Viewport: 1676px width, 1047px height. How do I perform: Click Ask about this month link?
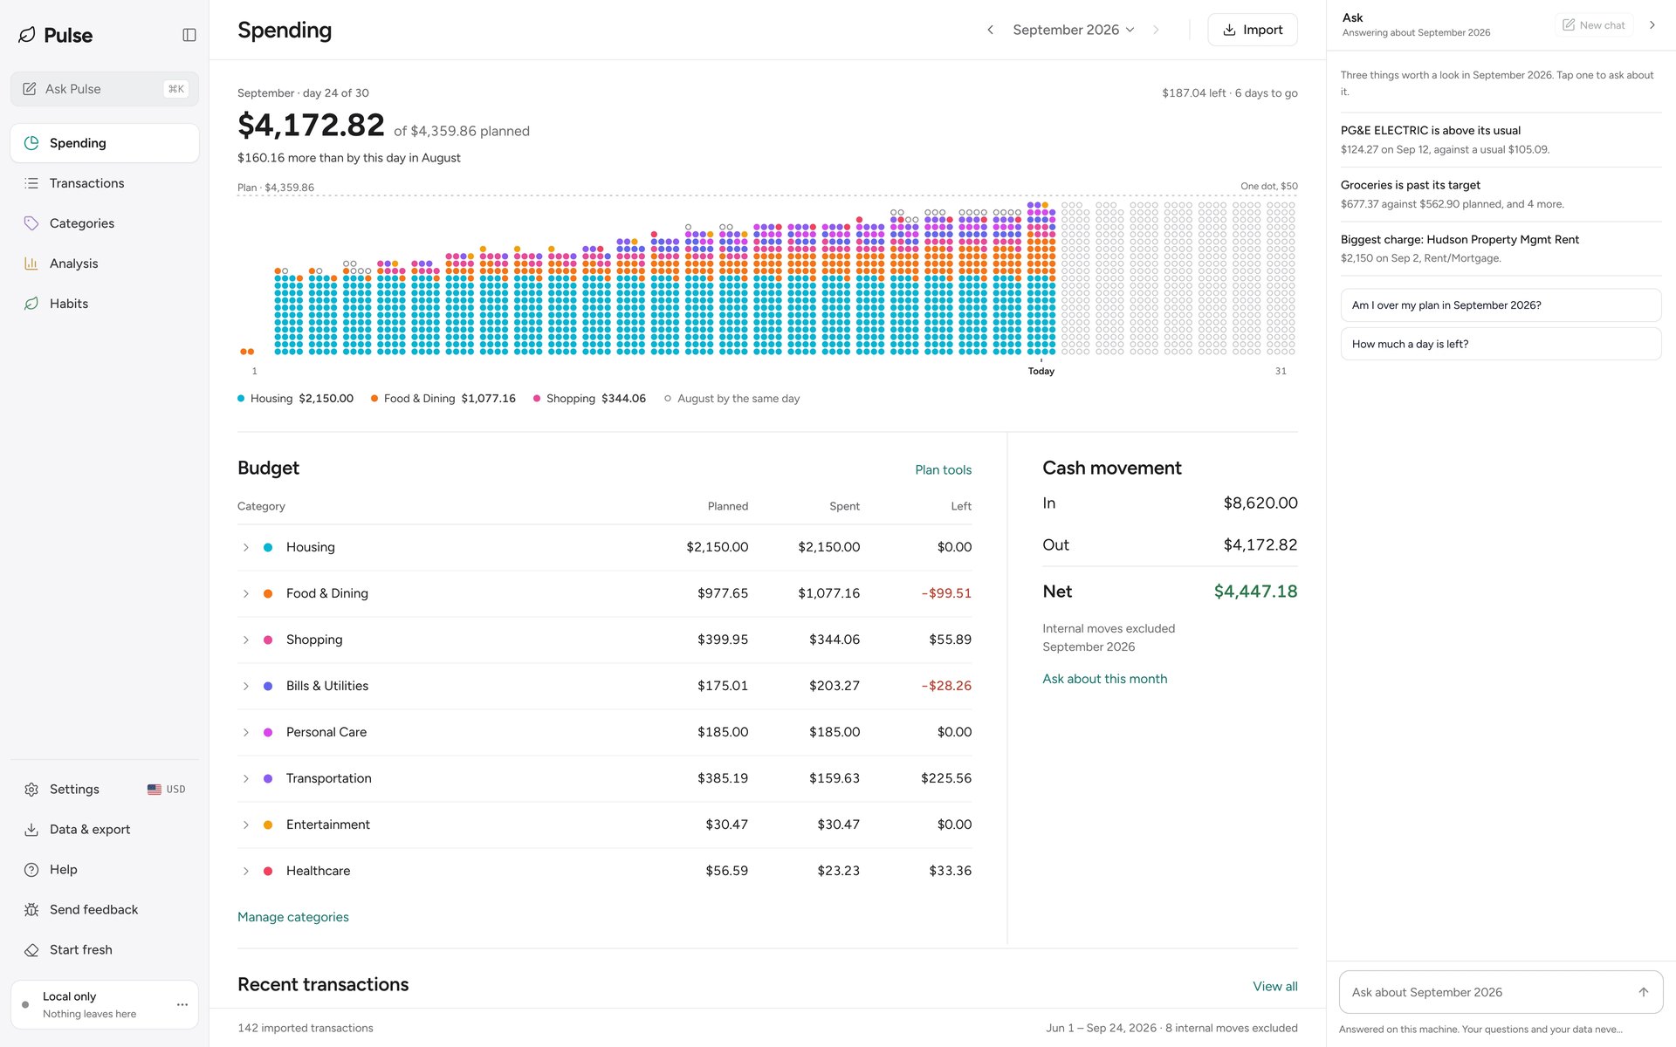click(x=1104, y=679)
